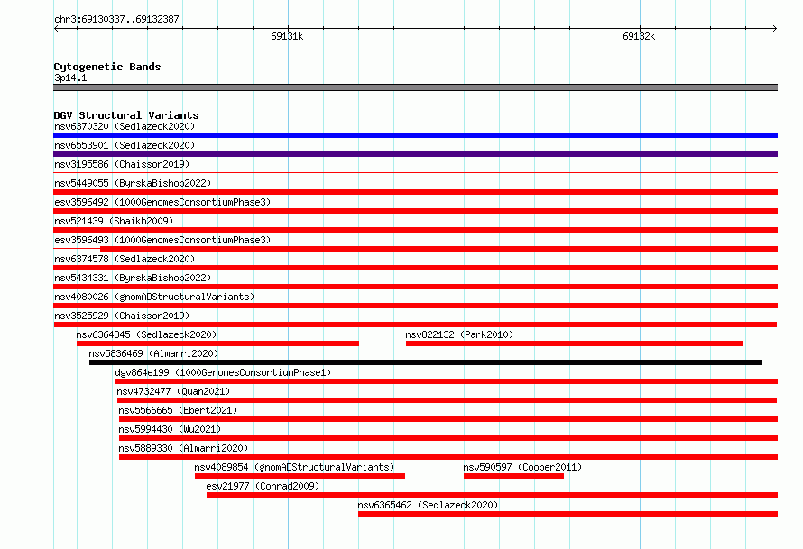Open nsv4089854 (gnomADStructuralVariants) label
This screenshot has height=549, width=803.
(294, 467)
